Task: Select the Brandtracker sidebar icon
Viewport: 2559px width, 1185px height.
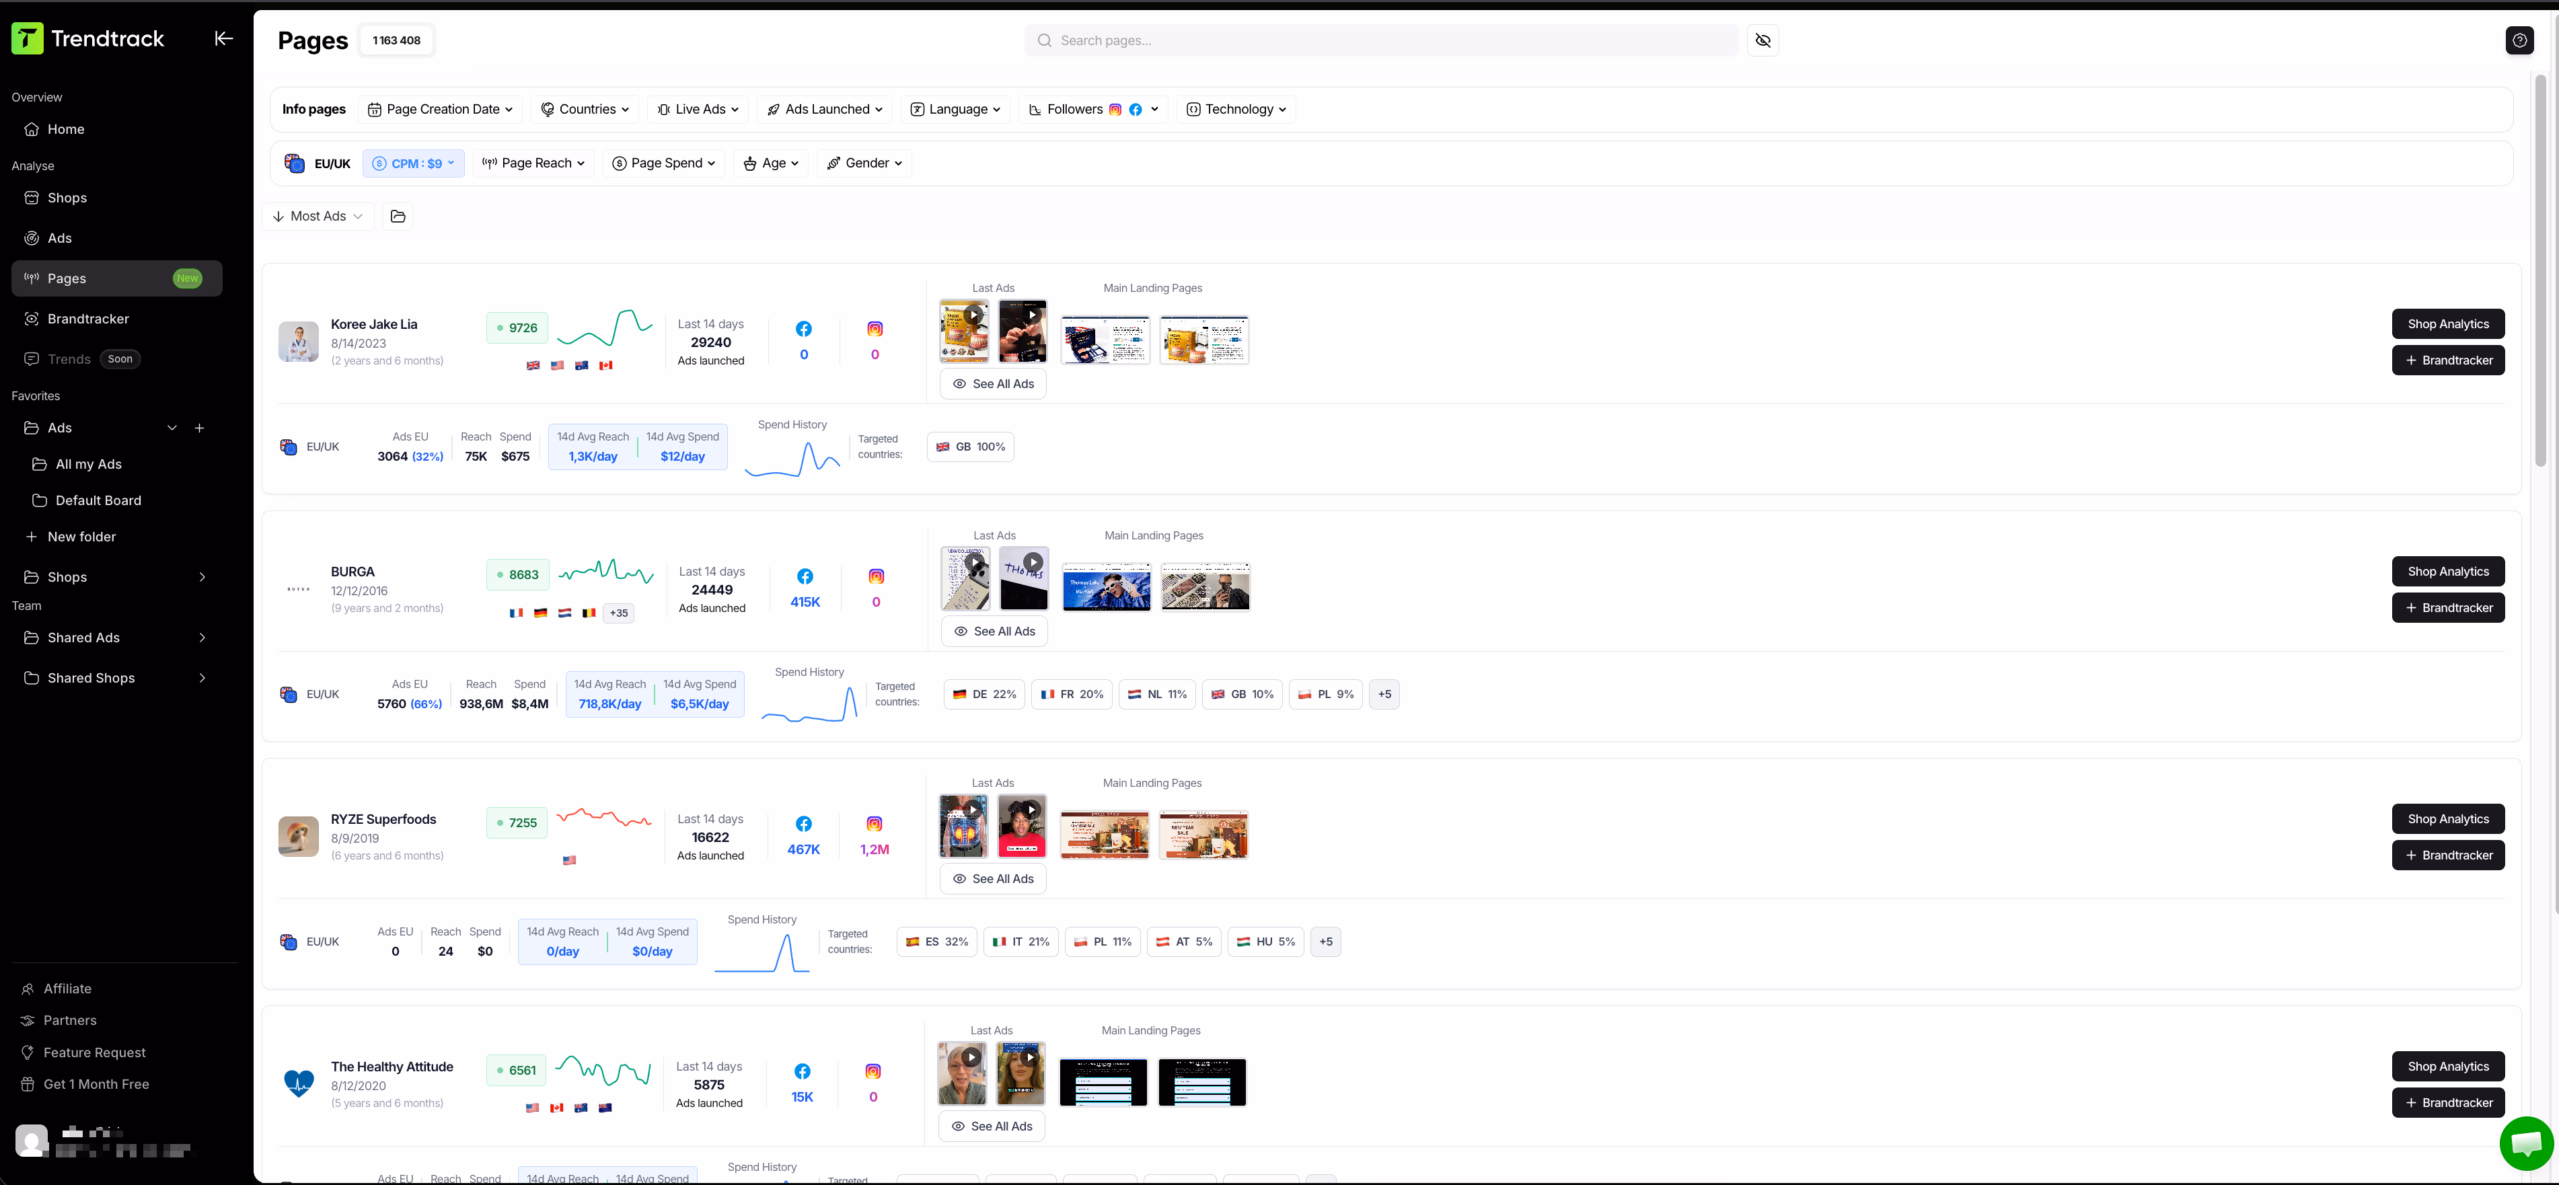Action: (31, 318)
